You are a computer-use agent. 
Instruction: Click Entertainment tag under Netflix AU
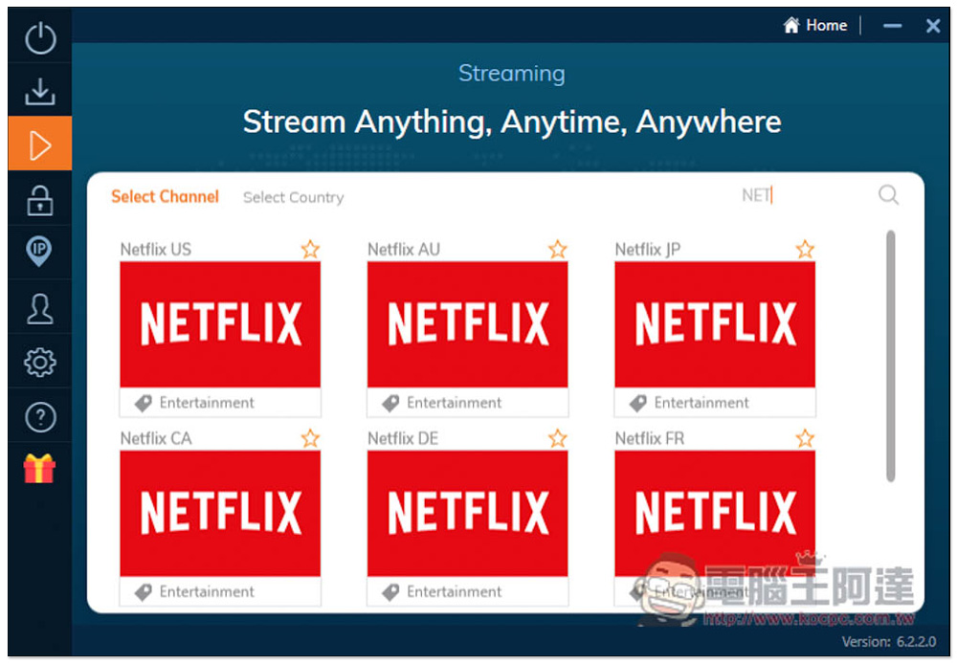(442, 403)
